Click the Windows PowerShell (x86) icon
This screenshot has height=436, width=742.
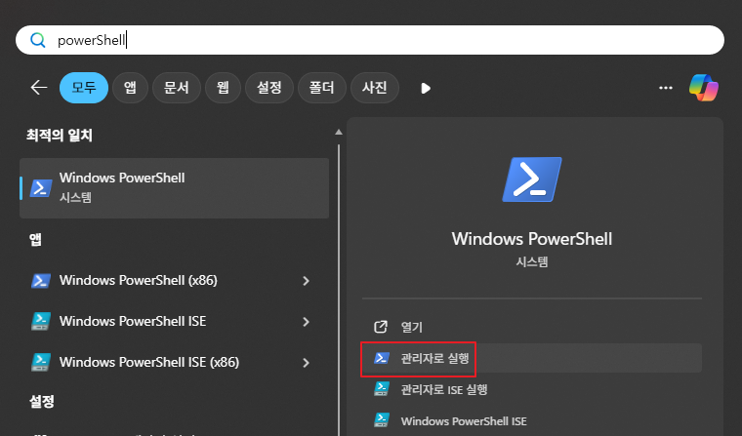[x=41, y=280]
